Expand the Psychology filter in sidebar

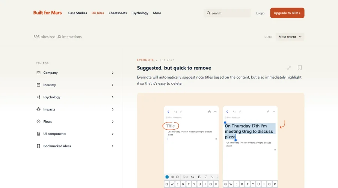click(75, 97)
